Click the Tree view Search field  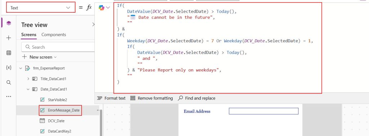[x=58, y=47]
